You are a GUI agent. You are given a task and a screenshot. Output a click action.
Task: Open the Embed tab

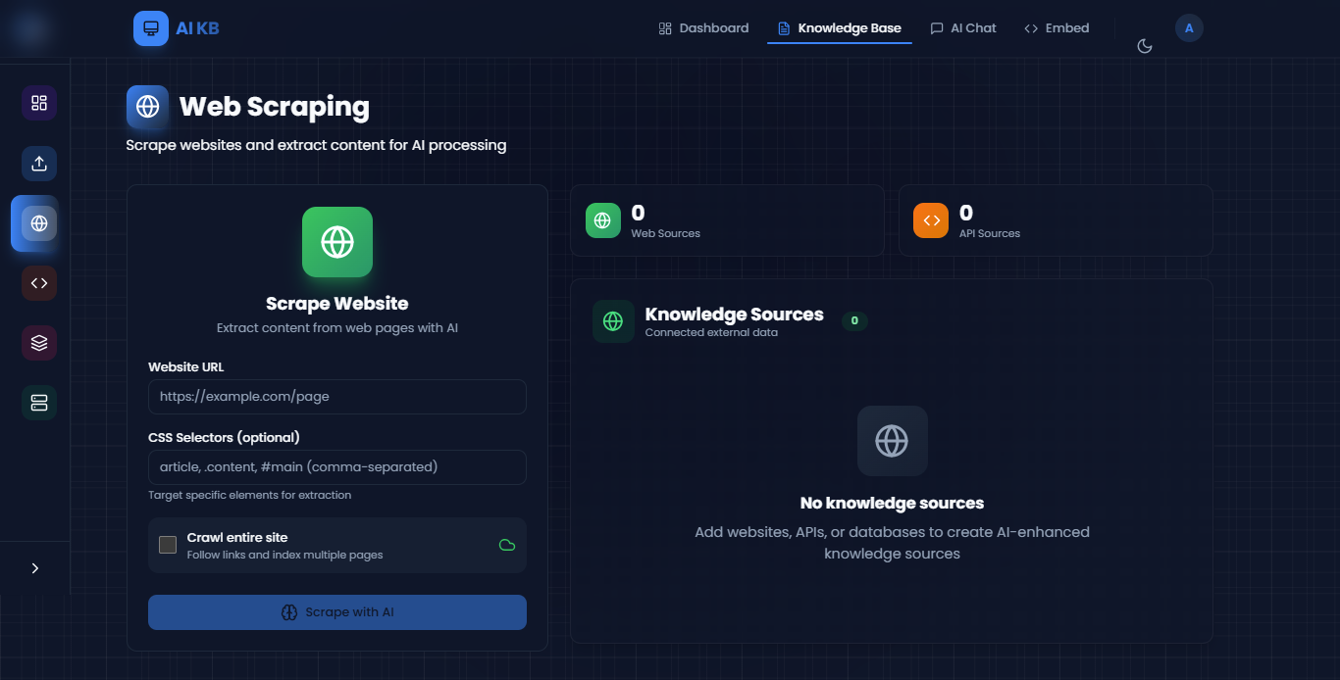click(1057, 28)
